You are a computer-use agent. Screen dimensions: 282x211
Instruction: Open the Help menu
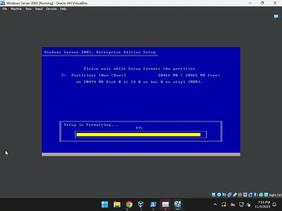point(63,9)
